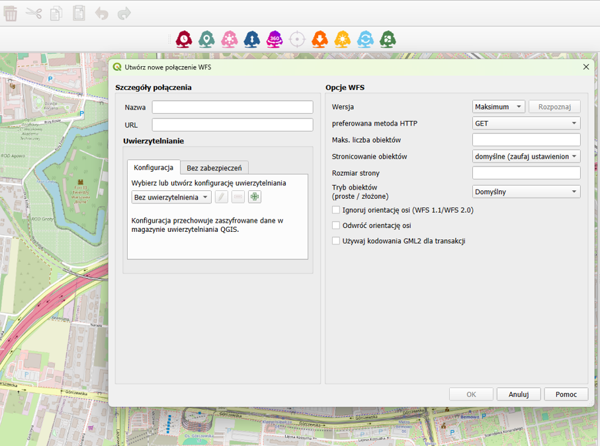The width and height of the screenshot is (600, 446).
Task: Switch to the Bez zabezpieczeń tab
Action: point(214,168)
